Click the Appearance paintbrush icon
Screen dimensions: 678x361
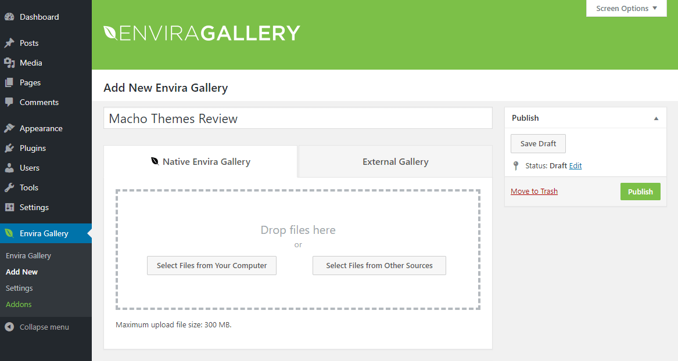pos(9,128)
